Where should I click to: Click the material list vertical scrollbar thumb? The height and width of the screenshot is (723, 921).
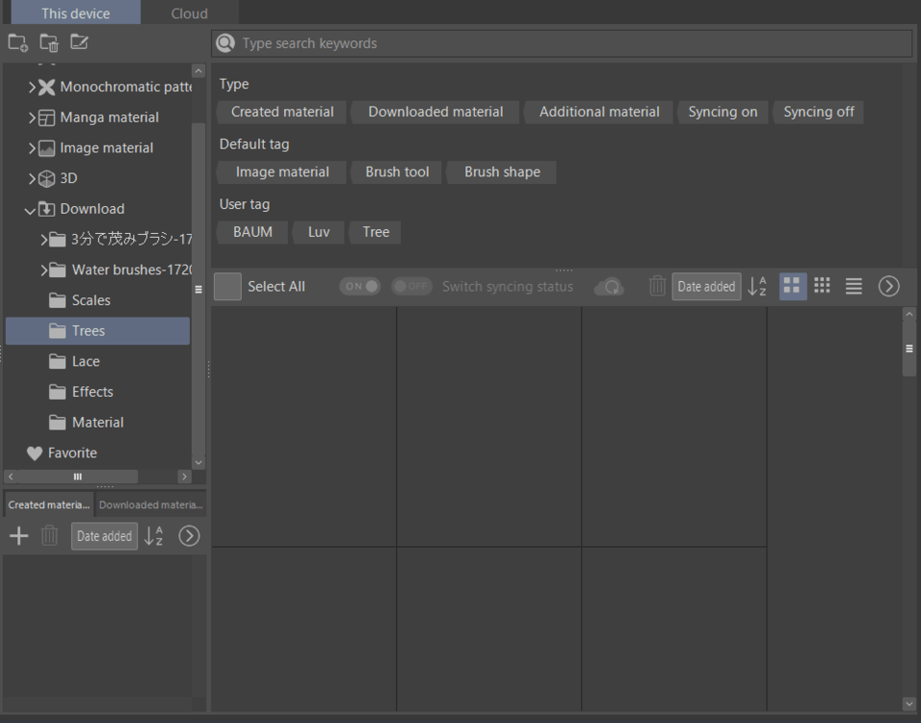(909, 349)
